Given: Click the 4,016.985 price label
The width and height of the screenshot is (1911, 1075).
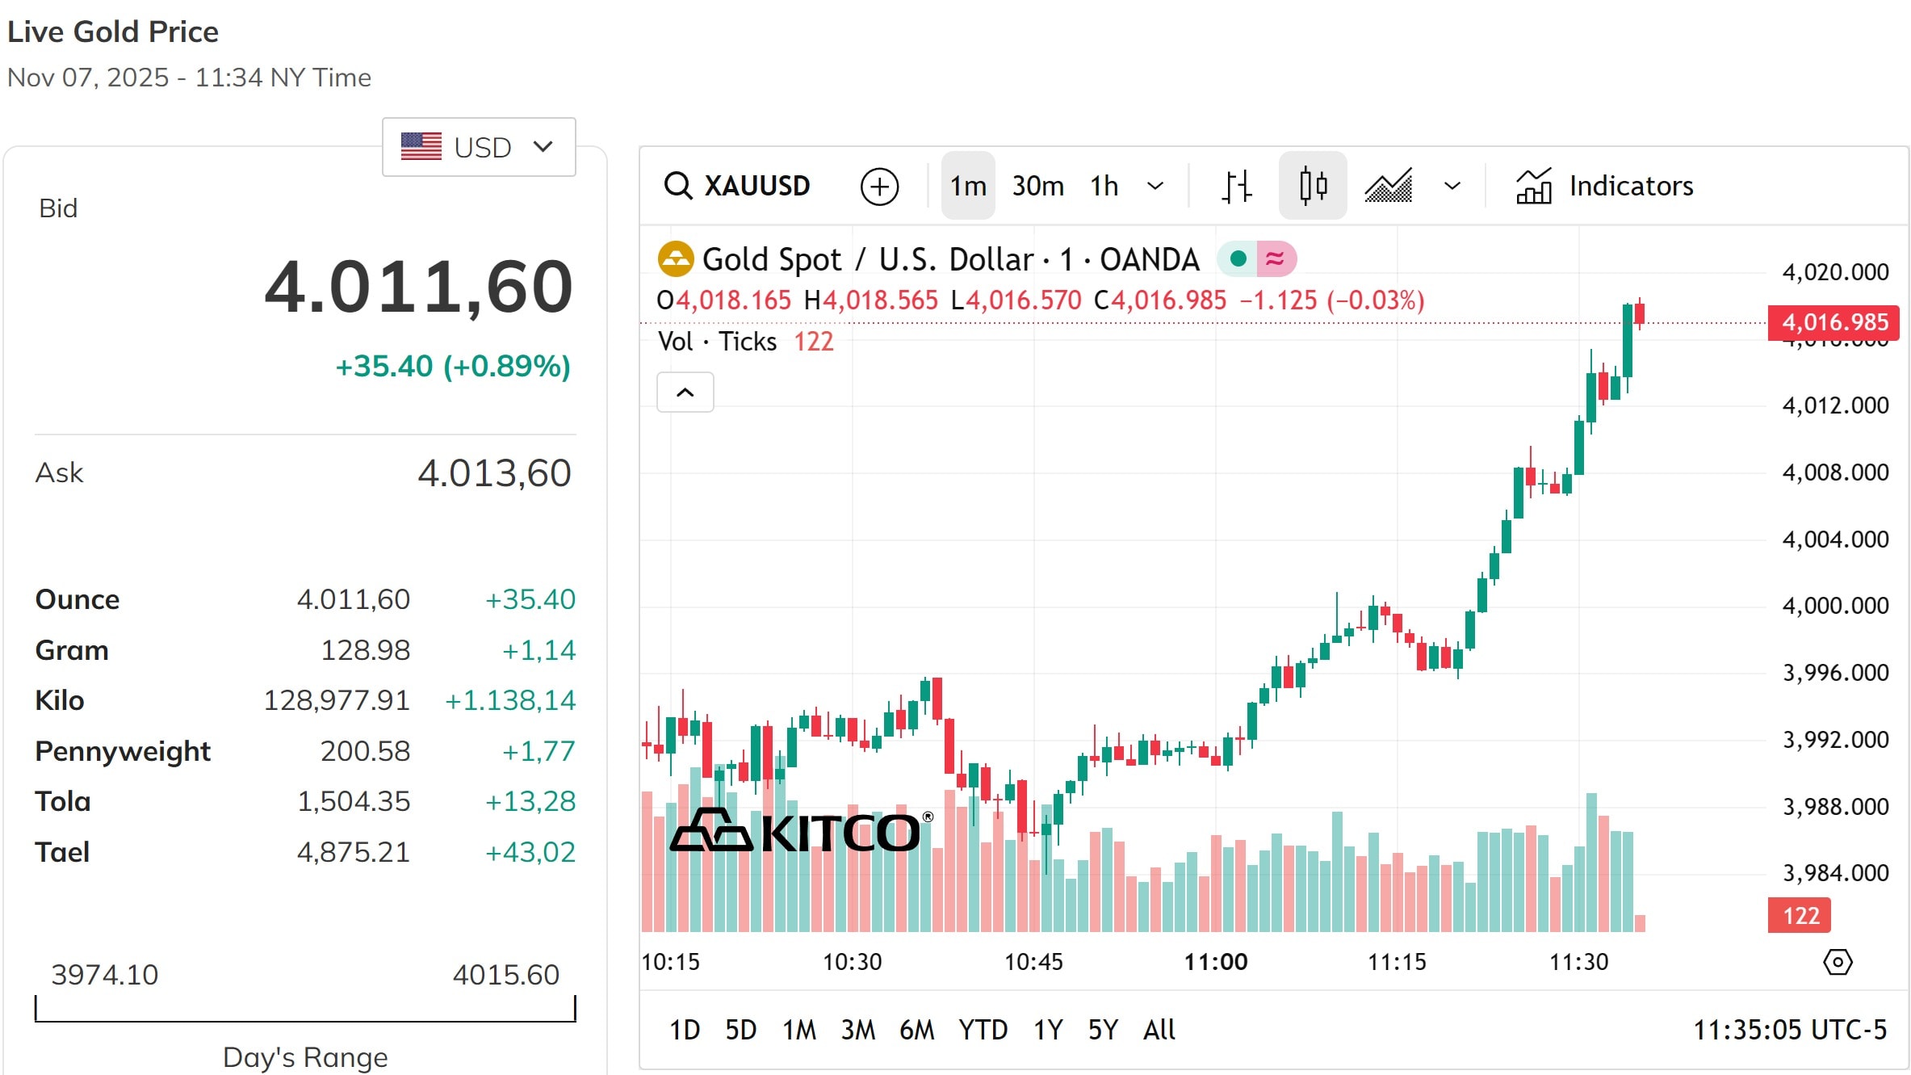Looking at the screenshot, I should 1833,323.
